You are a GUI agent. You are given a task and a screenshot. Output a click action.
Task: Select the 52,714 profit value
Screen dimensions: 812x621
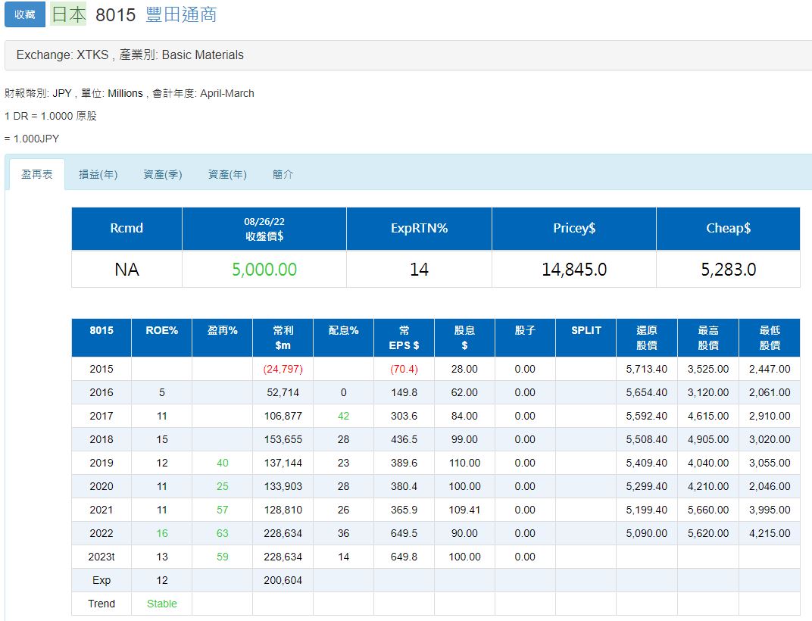[283, 392]
